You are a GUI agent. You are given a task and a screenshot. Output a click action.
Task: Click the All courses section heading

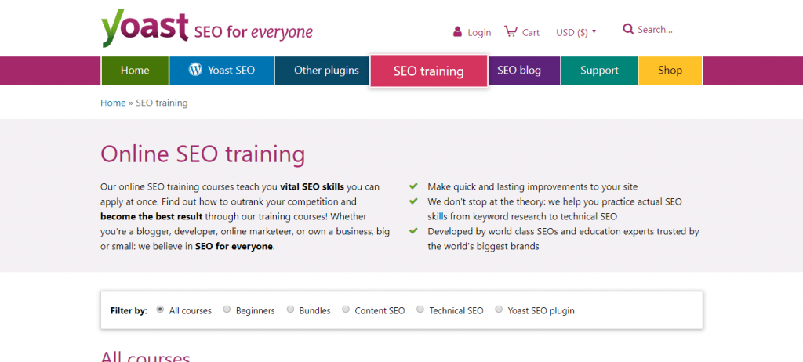(145, 357)
